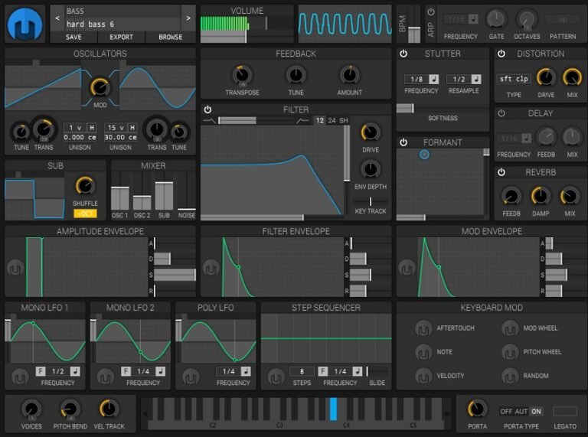Click the BROWSE presets button
This screenshot has height=437, width=588.
point(170,37)
